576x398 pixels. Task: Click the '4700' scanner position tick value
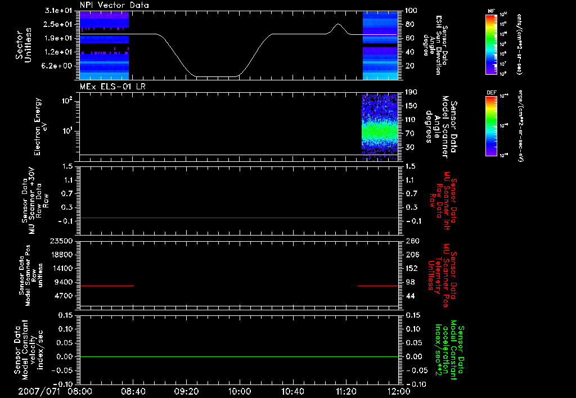pyautogui.click(x=64, y=296)
